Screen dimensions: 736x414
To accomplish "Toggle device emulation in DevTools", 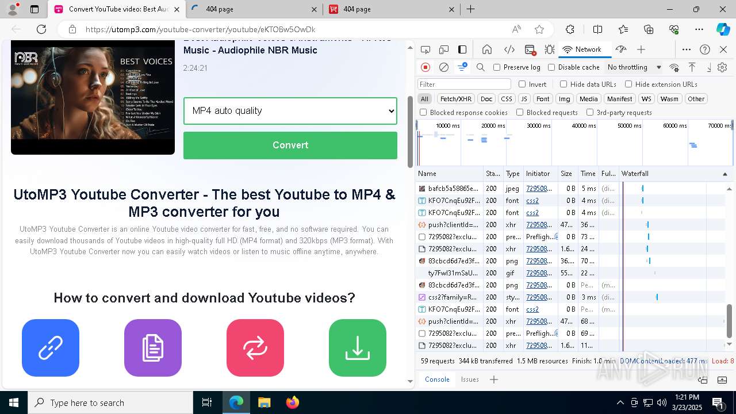I will (444, 49).
